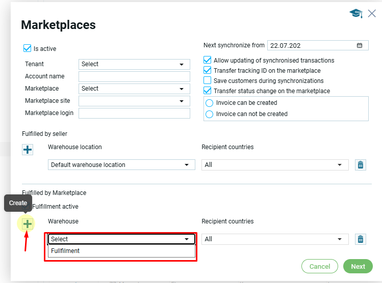
Task: Delete the marketplace fulfillment warehouse row
Action: tap(361, 239)
